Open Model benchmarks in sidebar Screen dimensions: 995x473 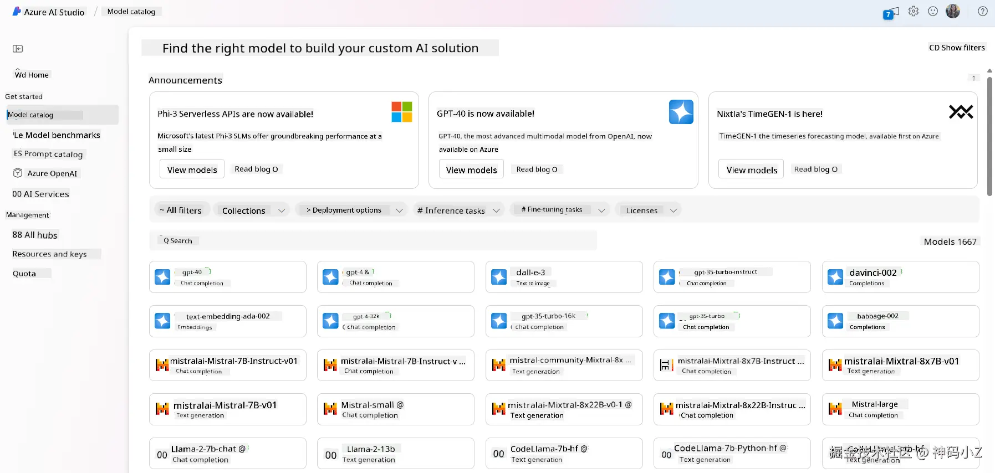click(57, 135)
